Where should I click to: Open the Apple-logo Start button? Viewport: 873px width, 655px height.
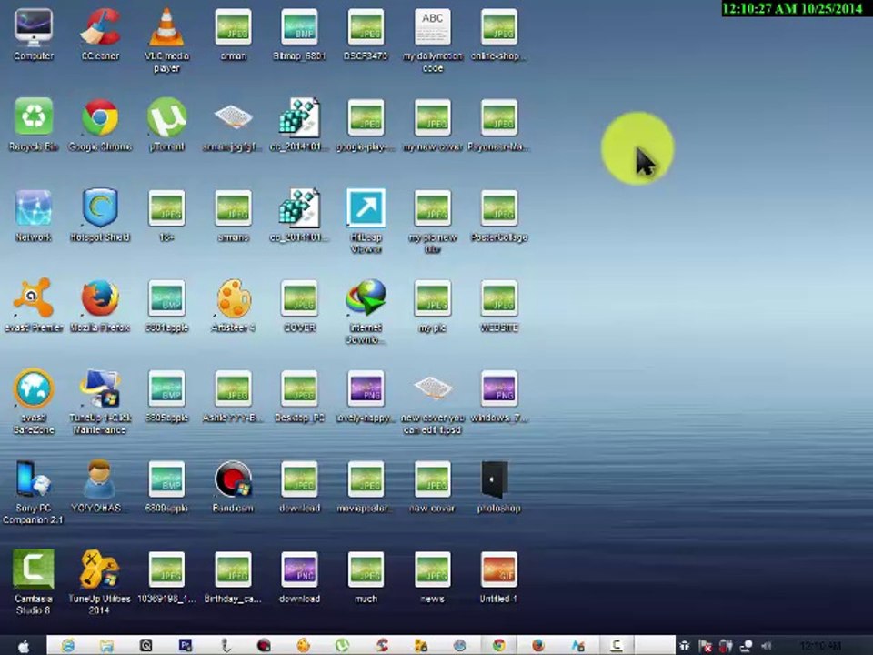pyautogui.click(x=24, y=646)
